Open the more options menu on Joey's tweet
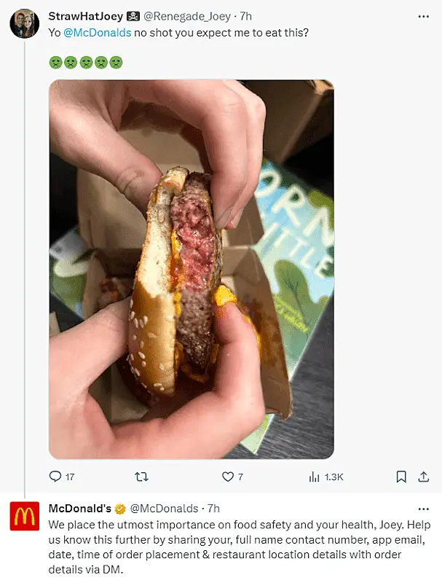Image resolution: width=442 pixels, height=583 pixels. (423, 16)
